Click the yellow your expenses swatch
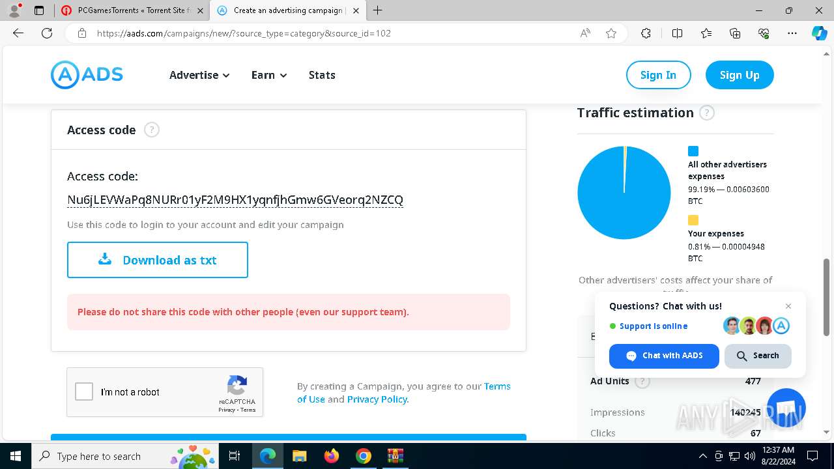The height and width of the screenshot is (469, 834). point(693,220)
